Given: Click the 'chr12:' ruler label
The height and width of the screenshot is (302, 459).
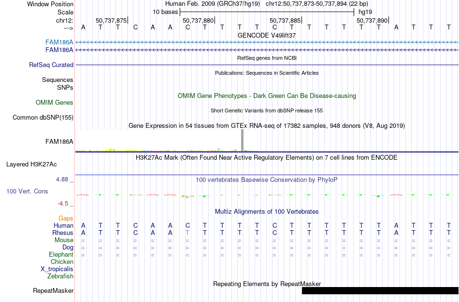Looking at the screenshot, I should pyautogui.click(x=65, y=20).
